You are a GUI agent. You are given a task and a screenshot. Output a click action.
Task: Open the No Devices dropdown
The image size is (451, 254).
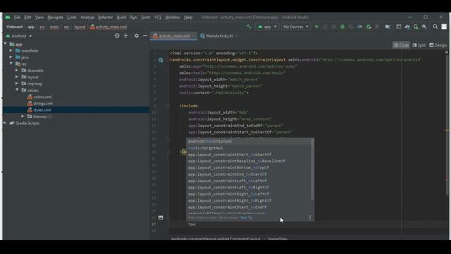[296, 27]
